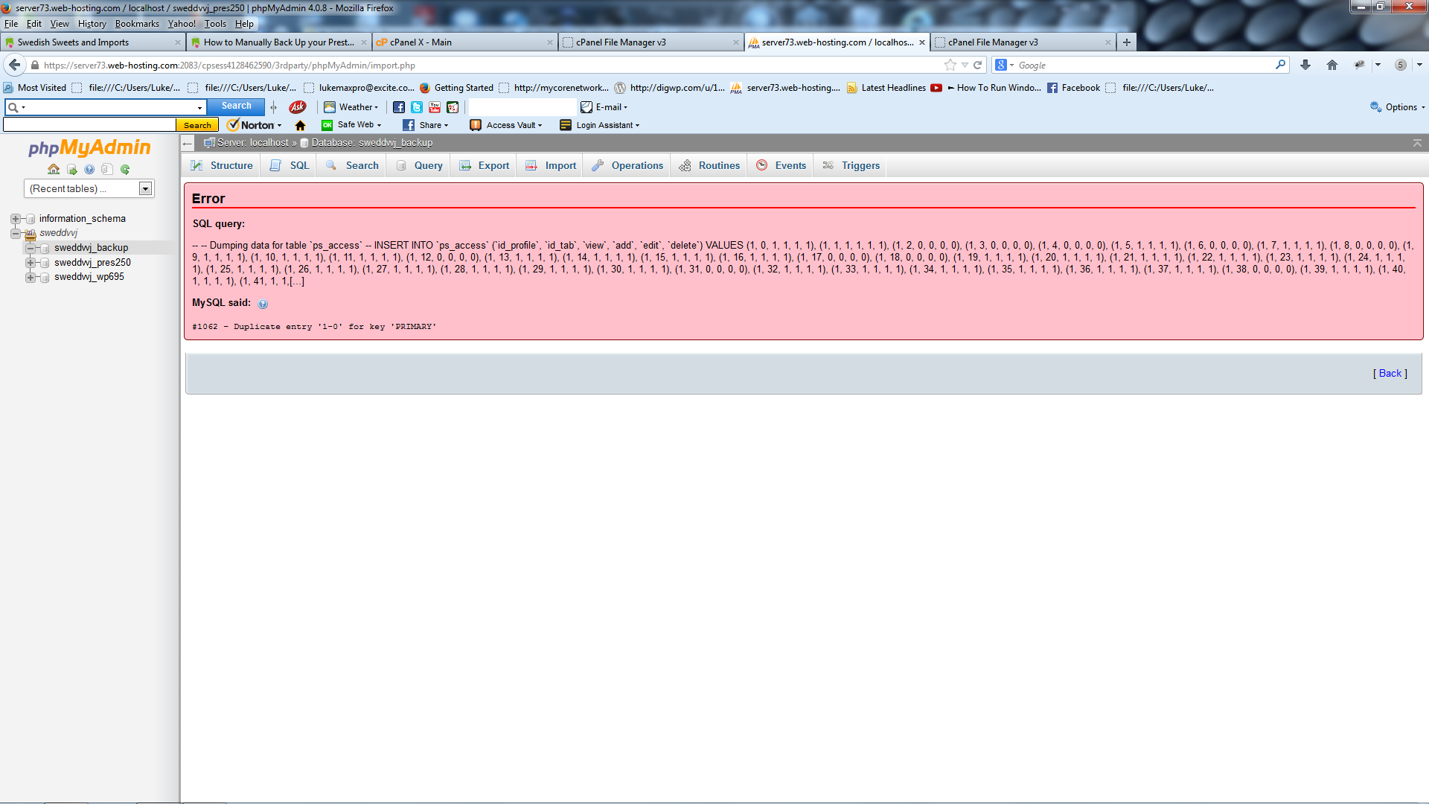Click the reload navigation frame icon
The width and height of the screenshot is (1429, 804).
click(x=125, y=169)
